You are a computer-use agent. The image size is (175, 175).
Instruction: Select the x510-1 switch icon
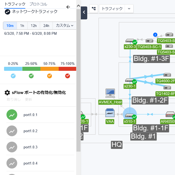click(129, 115)
